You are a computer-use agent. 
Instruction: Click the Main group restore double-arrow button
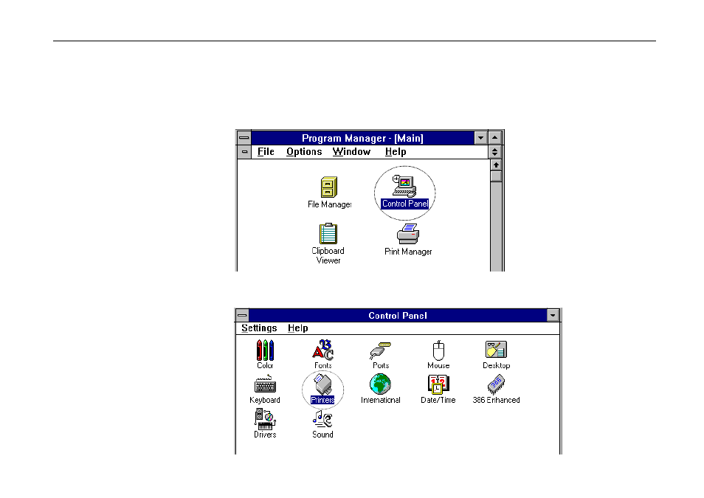click(x=494, y=152)
